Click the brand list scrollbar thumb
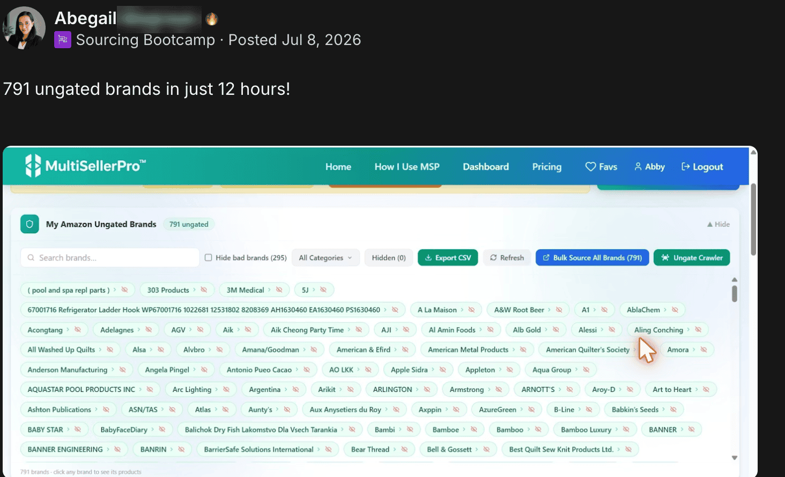Viewport: 785px width, 477px height. (735, 294)
